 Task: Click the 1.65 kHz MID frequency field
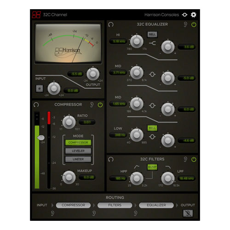pos(118,104)
